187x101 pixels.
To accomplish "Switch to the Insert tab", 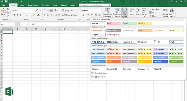I will click(22, 5).
